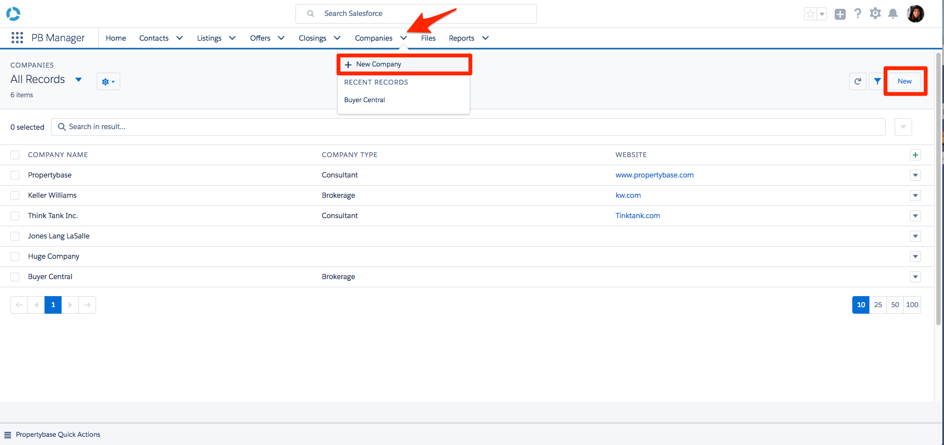Open the Listings tab
Viewport: 944px width, 445px height.
pyautogui.click(x=209, y=38)
